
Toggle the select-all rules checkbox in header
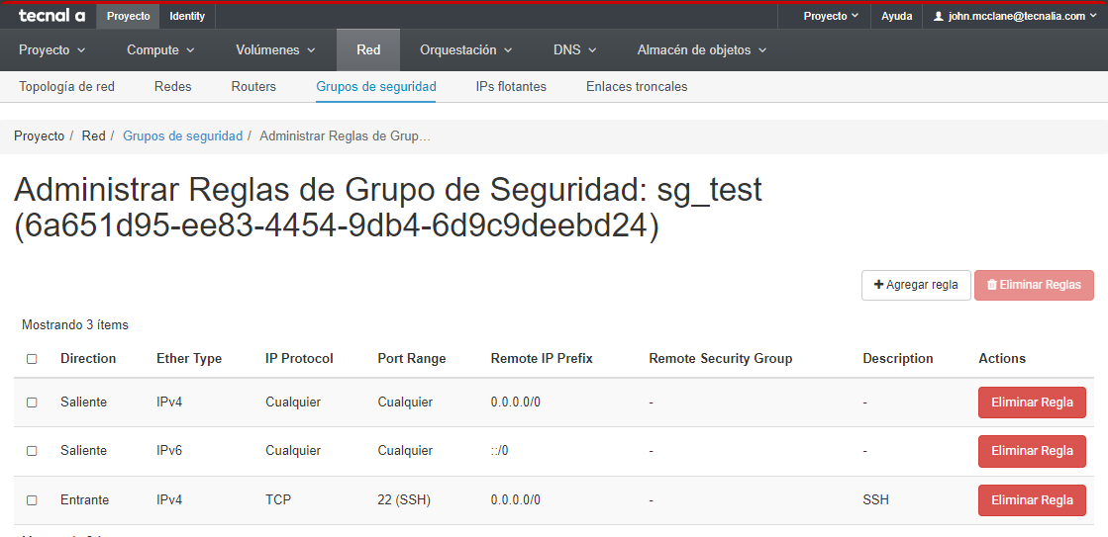pos(32,359)
